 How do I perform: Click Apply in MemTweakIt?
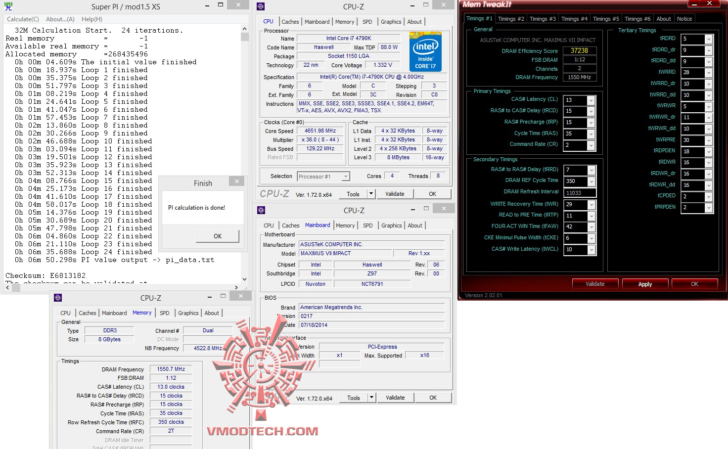pos(645,284)
